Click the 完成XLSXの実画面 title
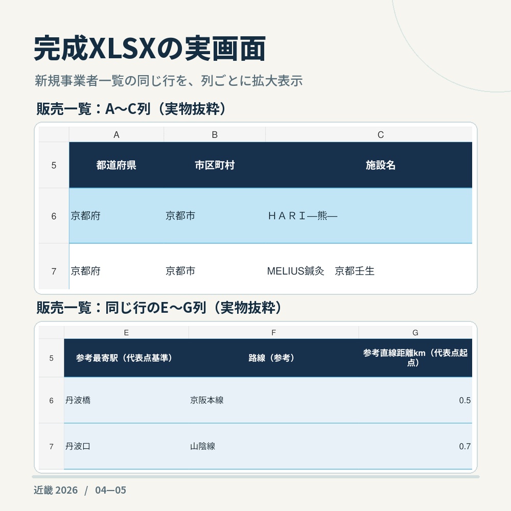Viewport: 511px width, 511px height. click(x=150, y=49)
